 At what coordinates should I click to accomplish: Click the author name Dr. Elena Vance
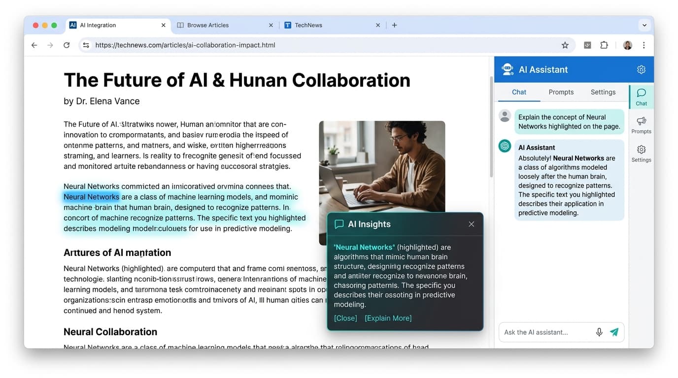pos(108,101)
